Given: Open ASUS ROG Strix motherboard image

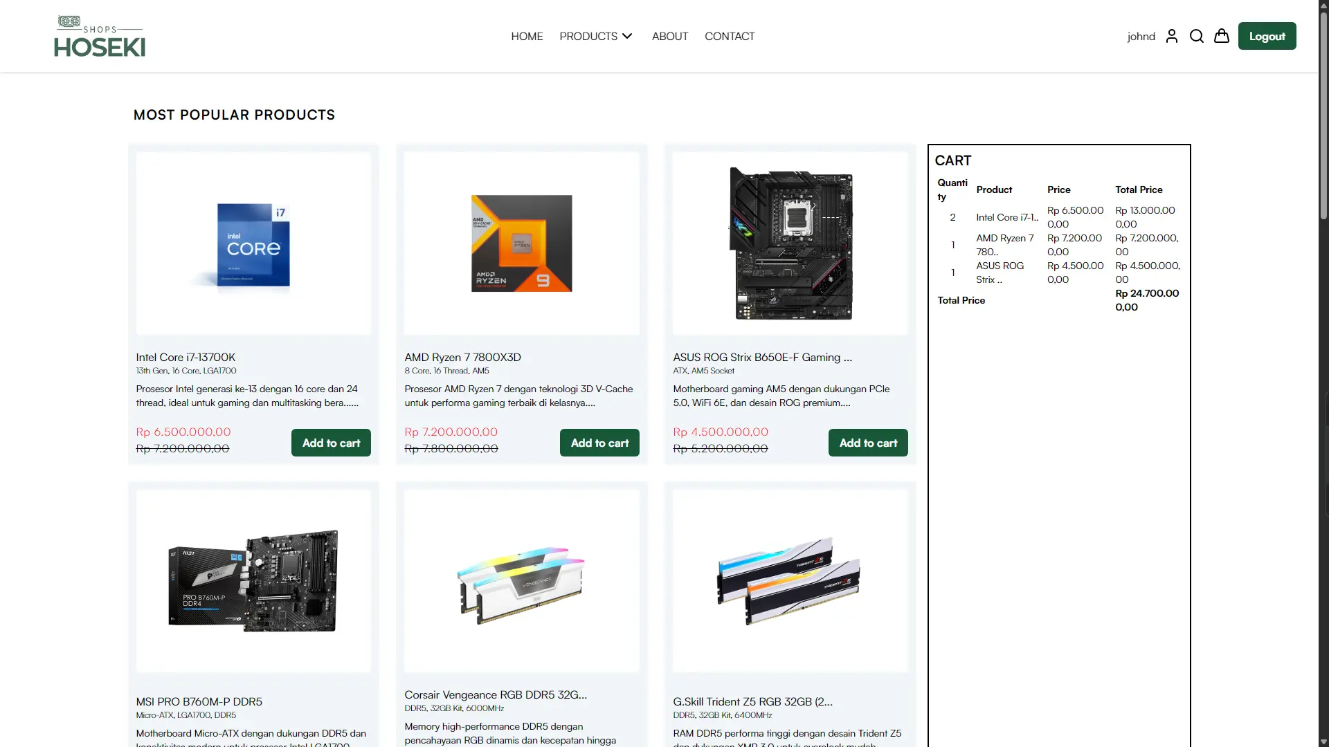Looking at the screenshot, I should (x=790, y=243).
